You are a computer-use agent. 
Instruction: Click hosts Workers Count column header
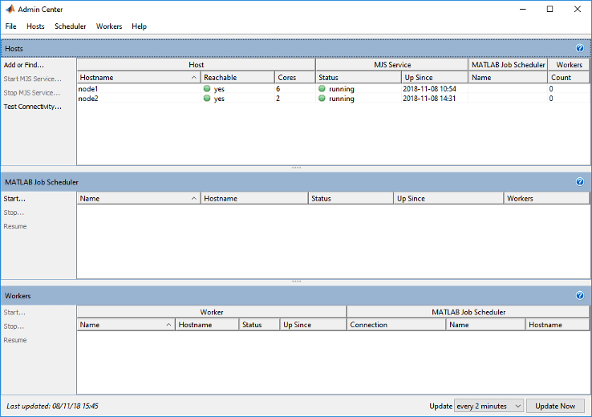[x=569, y=77]
